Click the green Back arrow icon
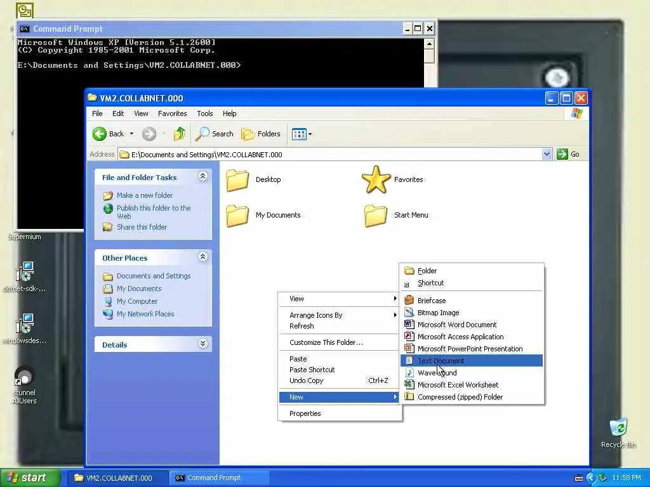Image resolution: width=650 pixels, height=487 pixels. [100, 134]
